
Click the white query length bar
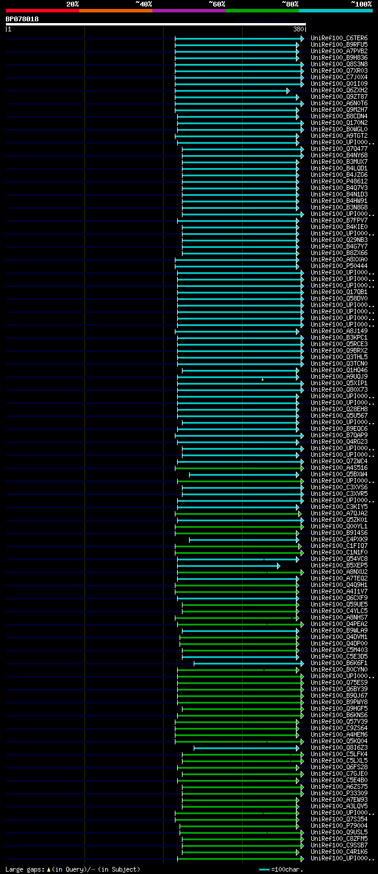(156, 24)
